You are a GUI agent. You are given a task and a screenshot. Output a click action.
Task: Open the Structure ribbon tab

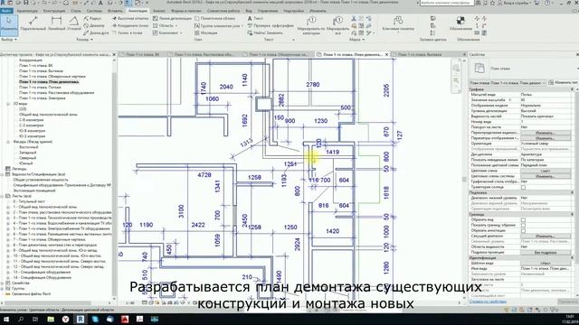click(x=54, y=11)
